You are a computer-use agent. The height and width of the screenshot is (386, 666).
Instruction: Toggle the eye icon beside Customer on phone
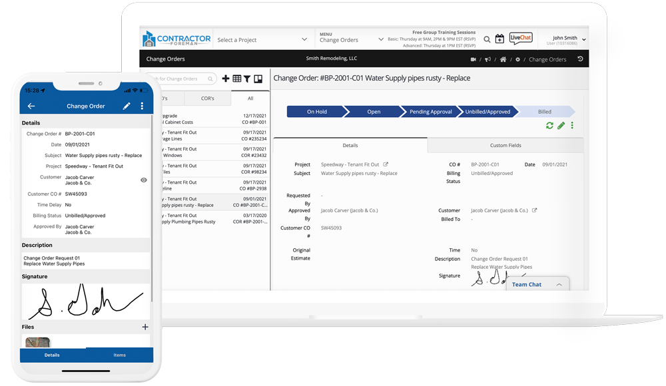click(x=144, y=180)
